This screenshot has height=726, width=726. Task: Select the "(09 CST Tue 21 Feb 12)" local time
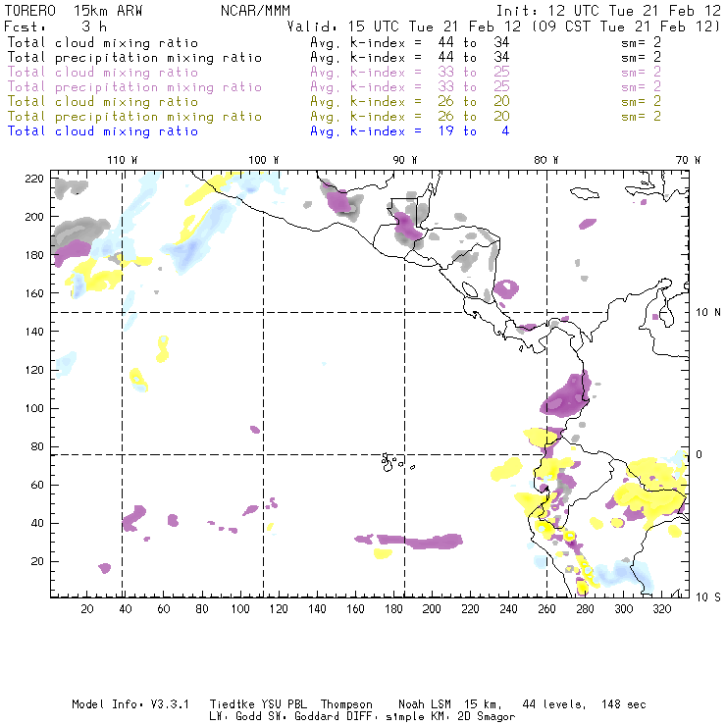[626, 26]
